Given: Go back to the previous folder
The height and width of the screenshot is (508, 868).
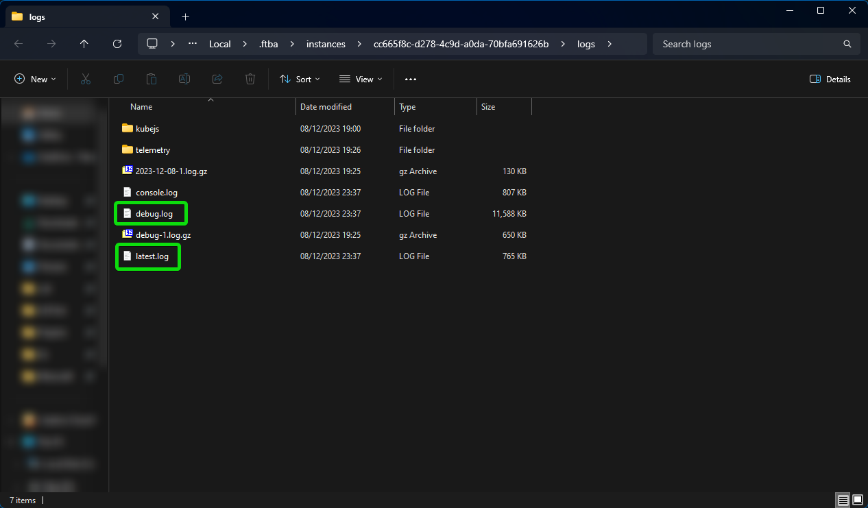Looking at the screenshot, I should (x=19, y=44).
